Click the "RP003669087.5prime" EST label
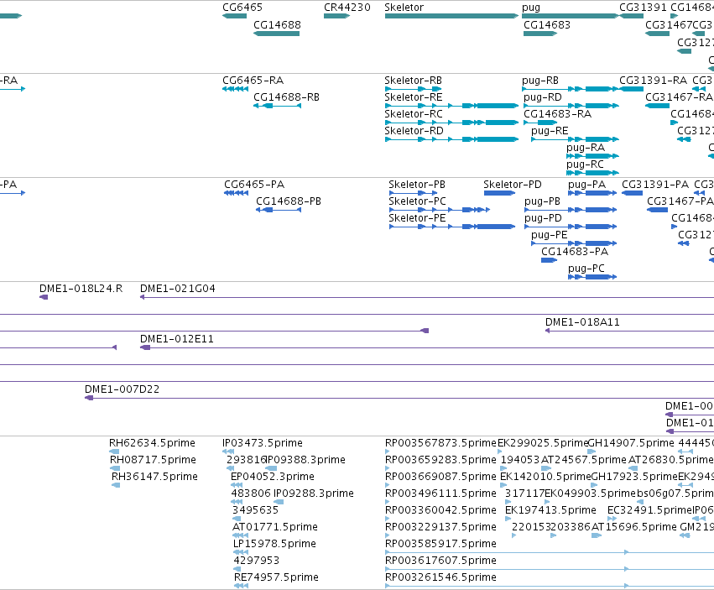The width and height of the screenshot is (714, 590). point(440,477)
